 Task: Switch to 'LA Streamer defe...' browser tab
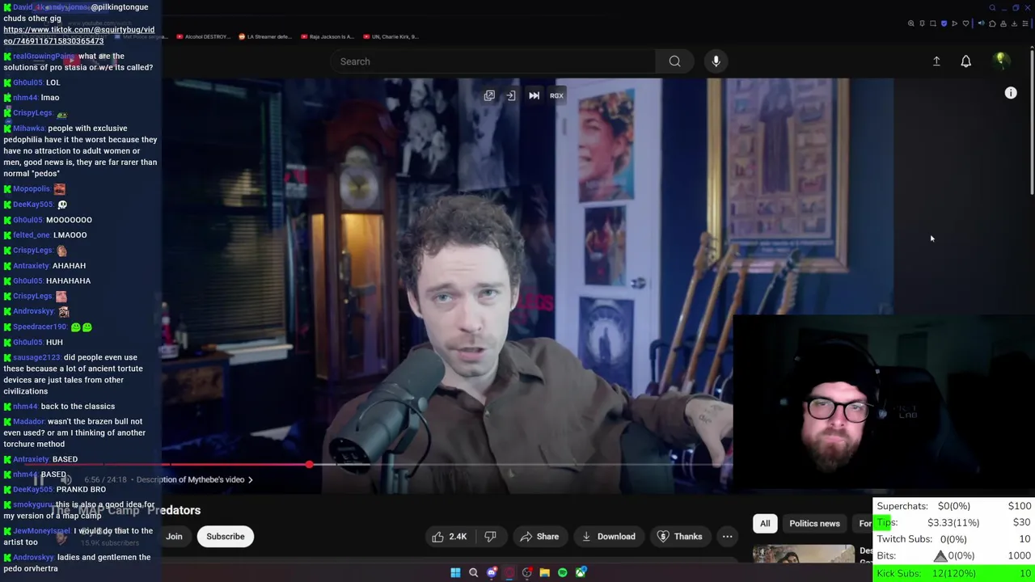coord(265,36)
